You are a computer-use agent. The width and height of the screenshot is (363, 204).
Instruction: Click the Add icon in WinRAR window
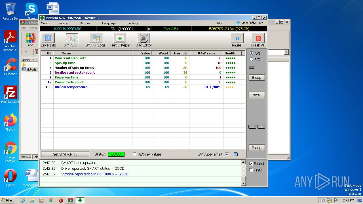[30, 40]
